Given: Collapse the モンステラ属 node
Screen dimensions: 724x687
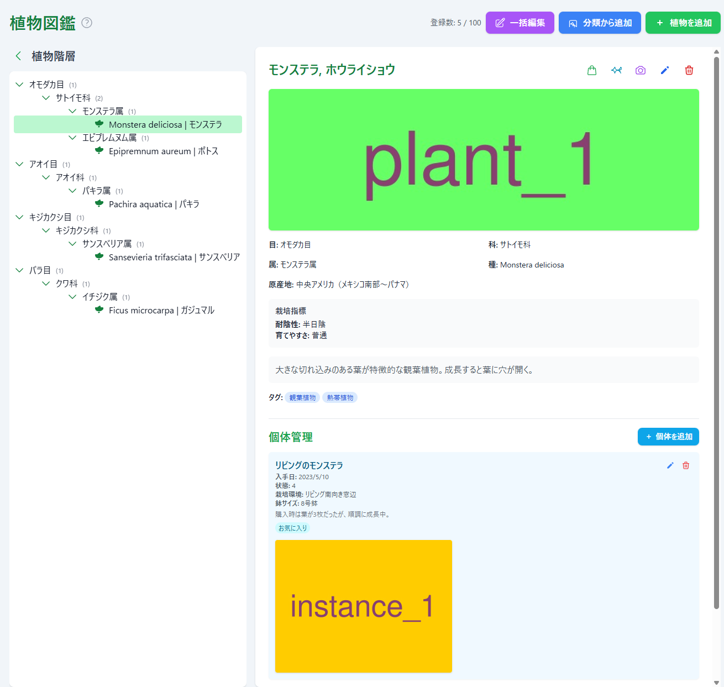Looking at the screenshot, I should [x=72, y=111].
